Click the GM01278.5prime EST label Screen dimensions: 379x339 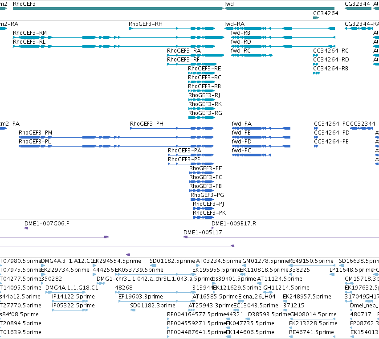(x=265, y=261)
